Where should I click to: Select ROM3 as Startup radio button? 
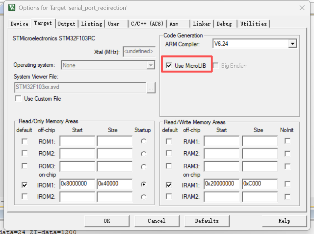pyautogui.click(x=143, y=167)
